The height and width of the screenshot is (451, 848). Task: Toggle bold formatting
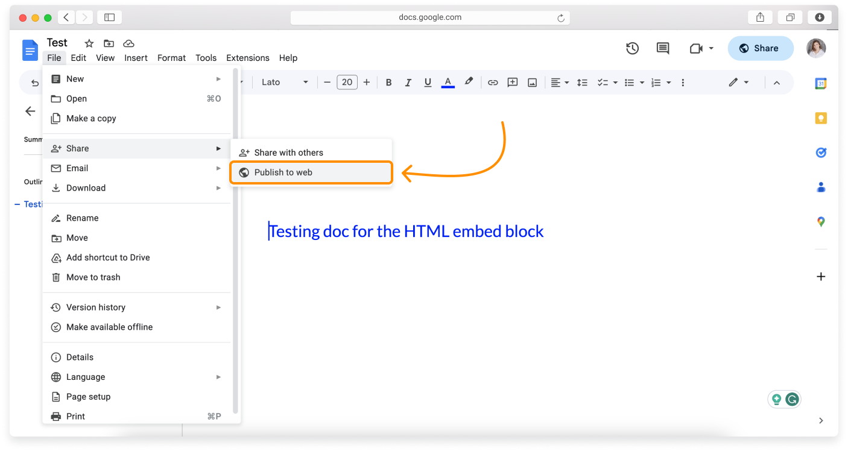coord(388,82)
